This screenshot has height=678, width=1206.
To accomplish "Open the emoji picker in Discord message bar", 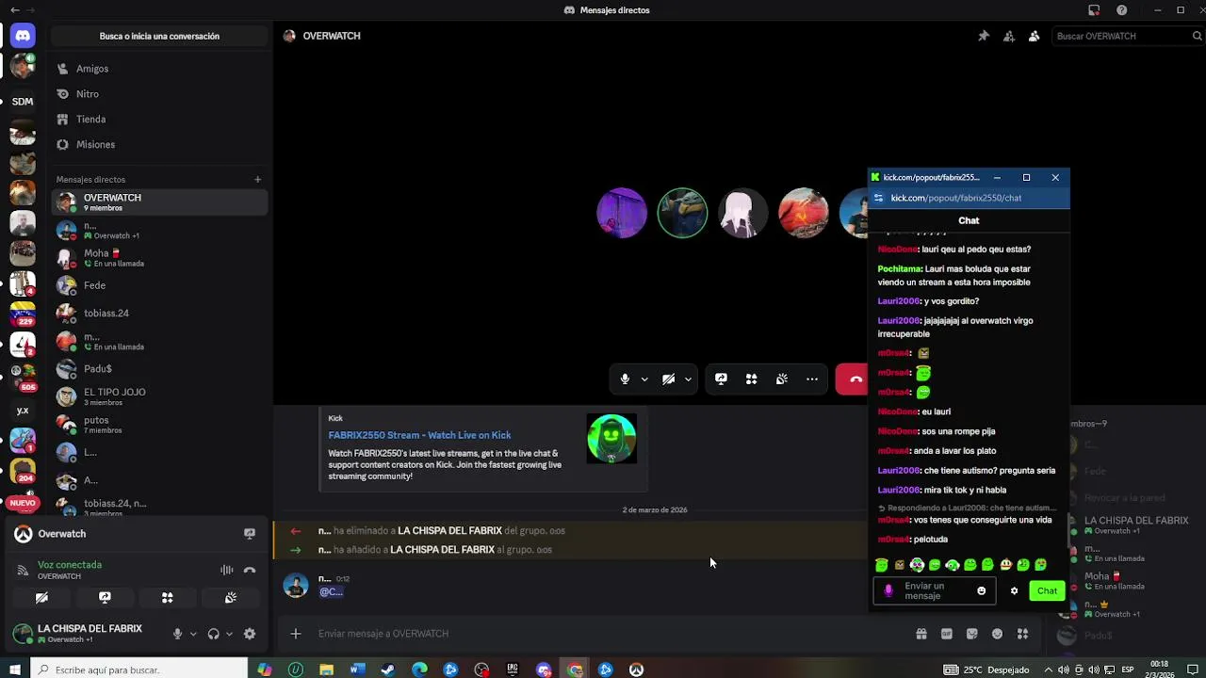I will [998, 634].
